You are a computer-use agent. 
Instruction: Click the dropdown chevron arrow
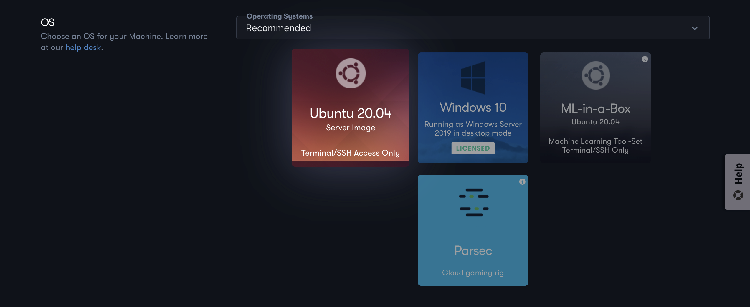(695, 28)
